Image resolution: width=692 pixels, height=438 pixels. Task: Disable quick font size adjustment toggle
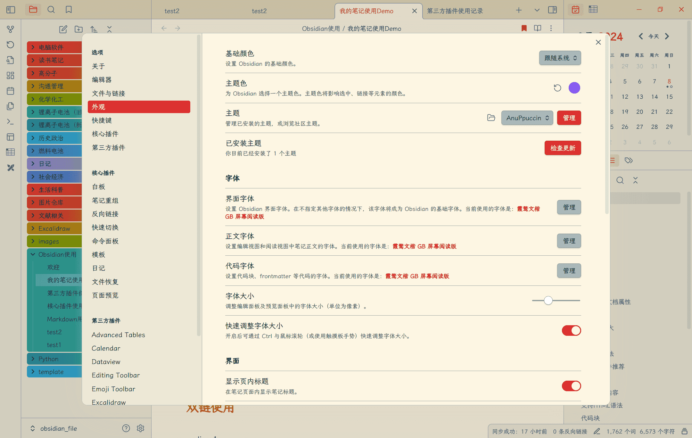pos(571,330)
